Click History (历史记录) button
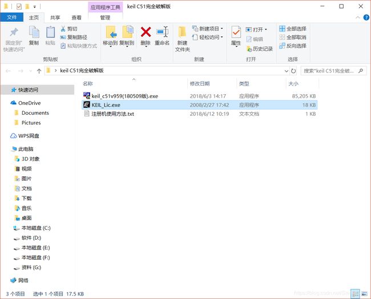371x299 pixels. [260, 49]
